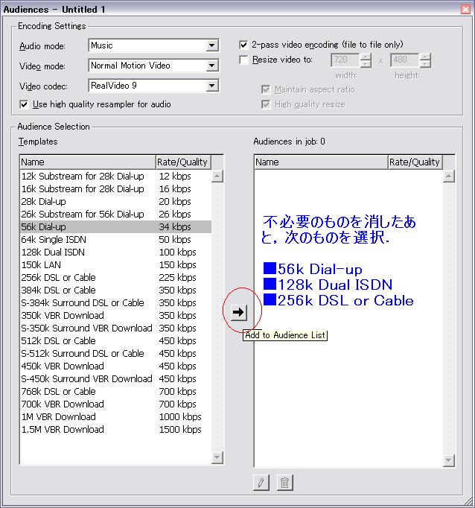
Task: Select 12k Substream for 28k Dial-up
Action: pyautogui.click(x=115, y=177)
